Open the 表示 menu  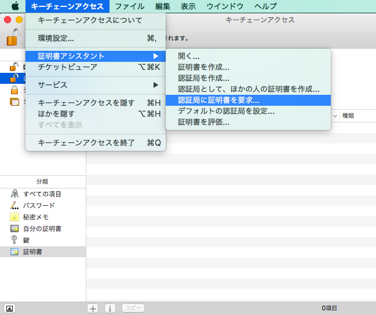point(188,6)
